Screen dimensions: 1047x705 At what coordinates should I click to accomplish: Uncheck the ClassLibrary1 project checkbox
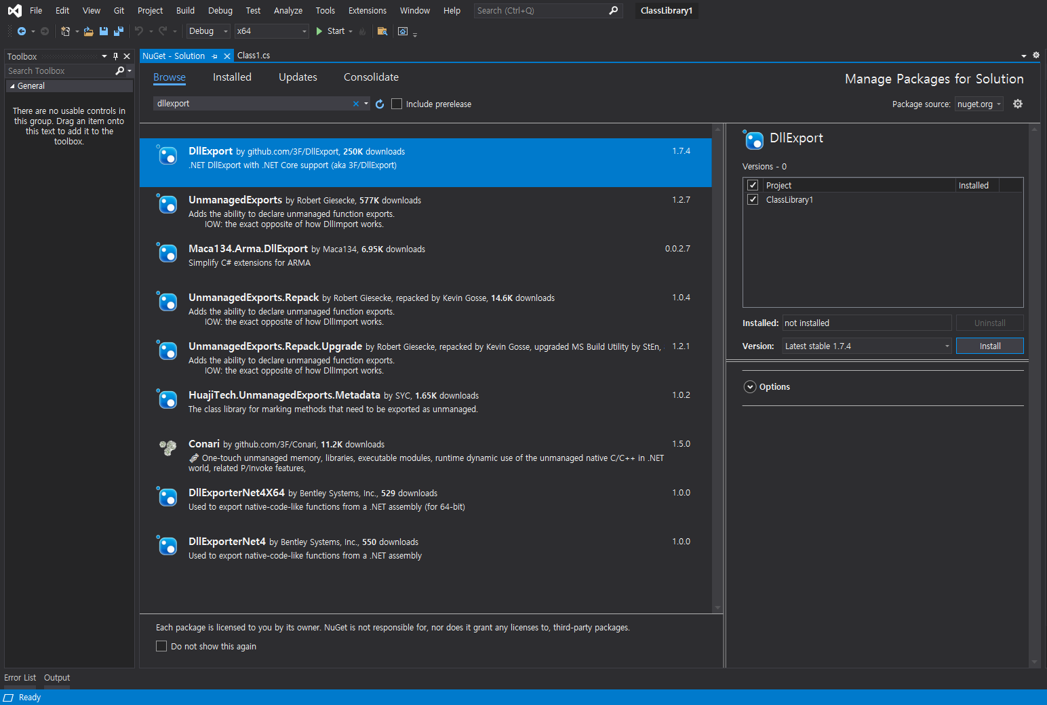[753, 199]
